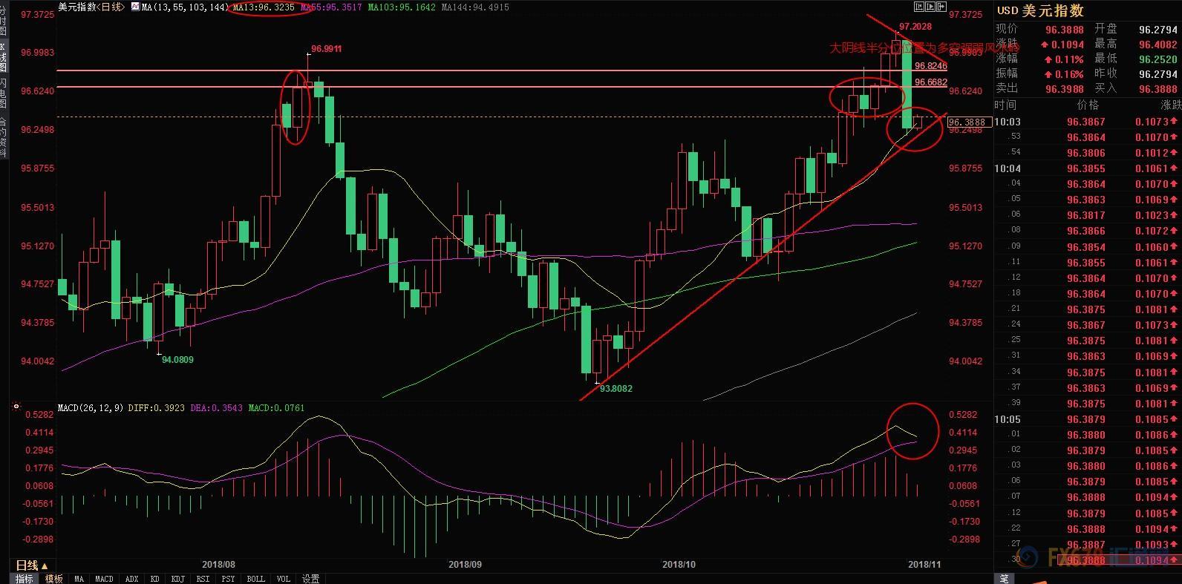The image size is (1182, 584).
Task: Click the MACD:0.0761 value
Action: [x=276, y=407]
